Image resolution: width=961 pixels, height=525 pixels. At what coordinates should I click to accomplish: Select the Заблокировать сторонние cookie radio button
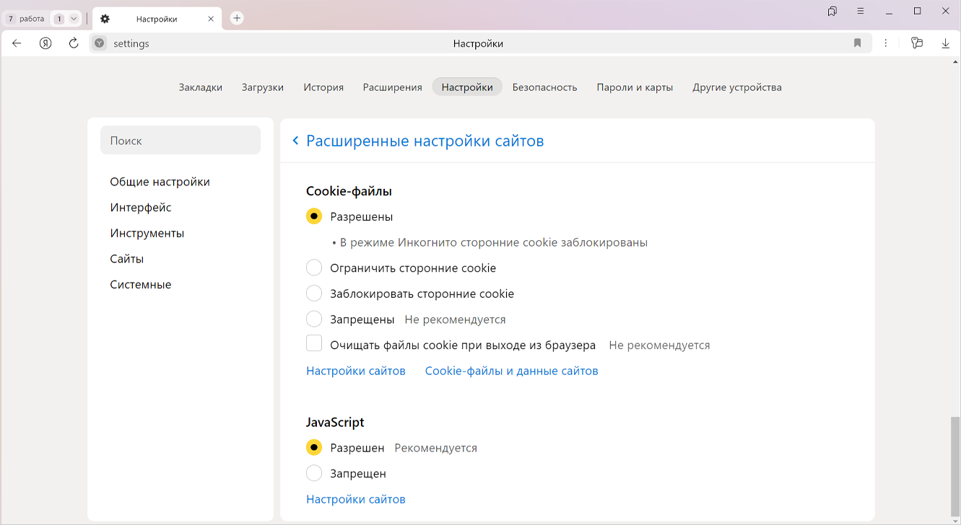point(314,294)
